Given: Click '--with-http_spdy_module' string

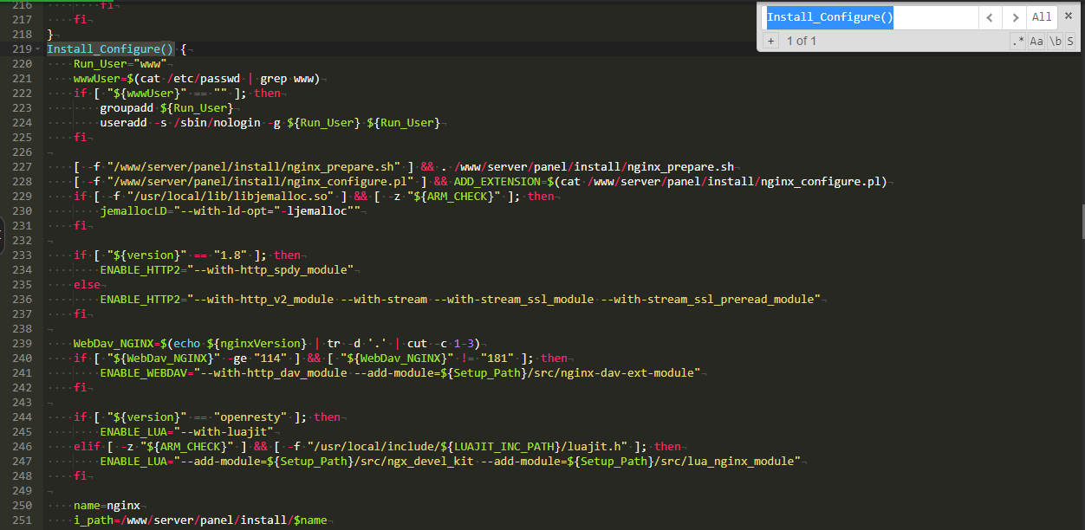Looking at the screenshot, I should [x=272, y=270].
